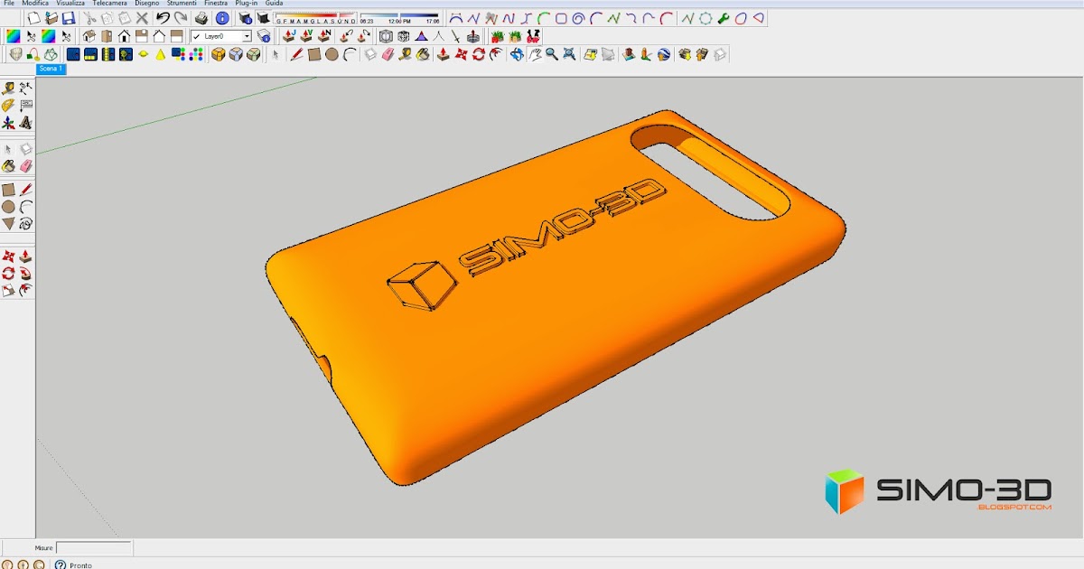This screenshot has width=1084, height=569.
Task: Open the Layer Manager icon next to Layer0
Action: coord(264,36)
